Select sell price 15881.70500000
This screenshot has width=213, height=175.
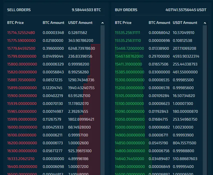tap(21, 80)
